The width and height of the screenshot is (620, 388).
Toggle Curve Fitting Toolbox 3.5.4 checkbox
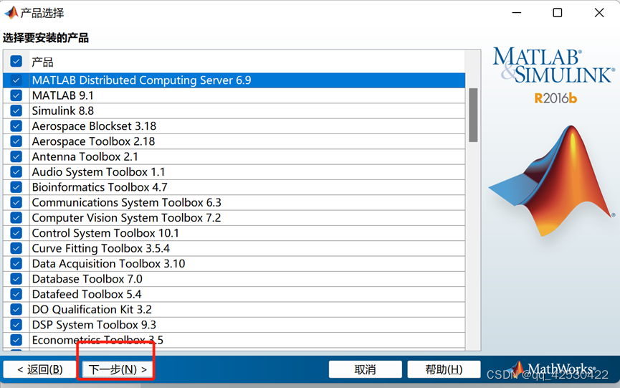[16, 248]
